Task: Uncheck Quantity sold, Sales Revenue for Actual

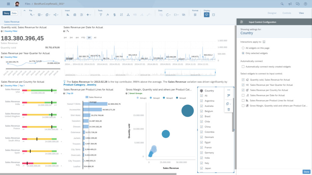Action: click(243, 80)
